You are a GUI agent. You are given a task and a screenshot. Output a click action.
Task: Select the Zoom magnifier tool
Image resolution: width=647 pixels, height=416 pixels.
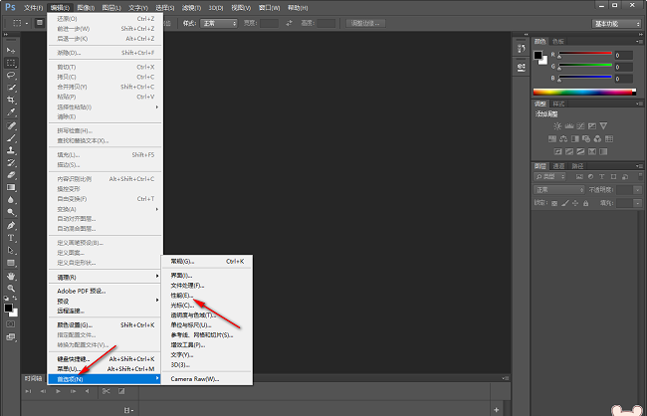click(x=11, y=289)
